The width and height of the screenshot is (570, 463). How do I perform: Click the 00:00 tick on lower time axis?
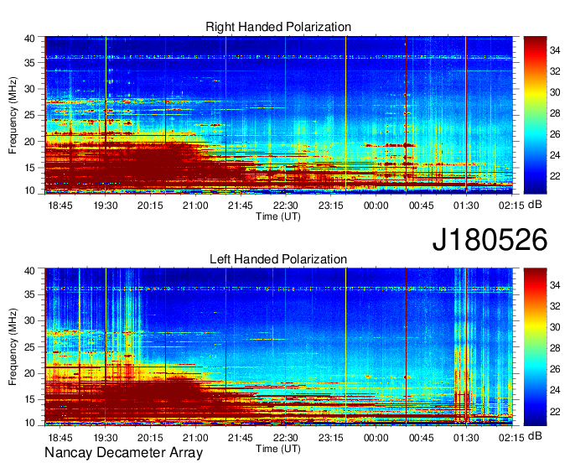376,438
